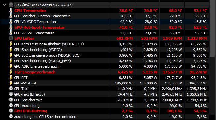Click GPU Lüfter maximum value 1.909 RPM
The height and width of the screenshot is (120, 216).
pos(172,38)
